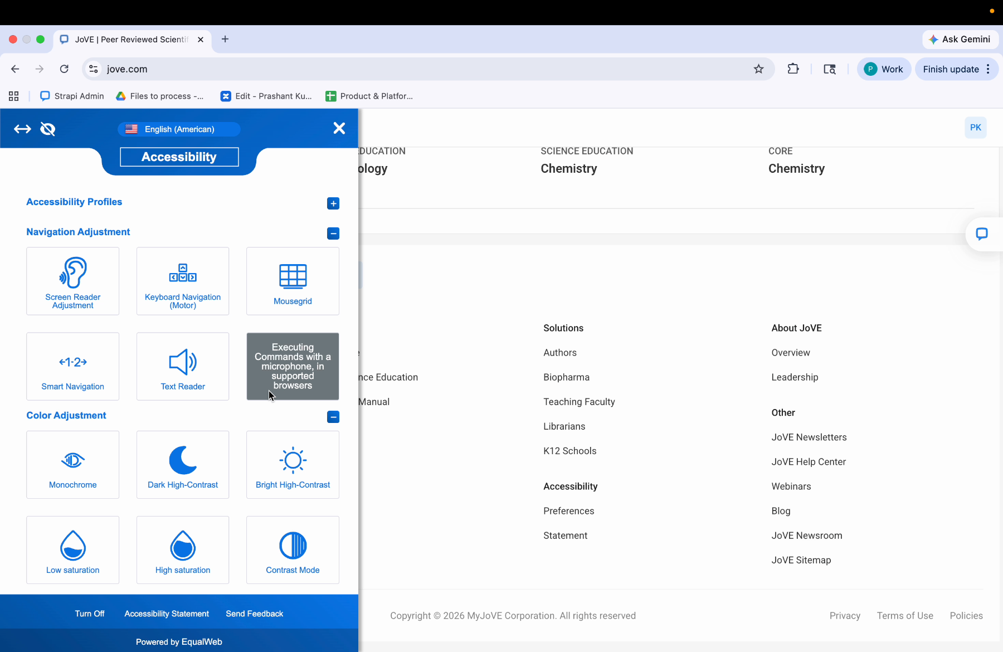Click the hide accessibility widget eye icon

point(48,129)
